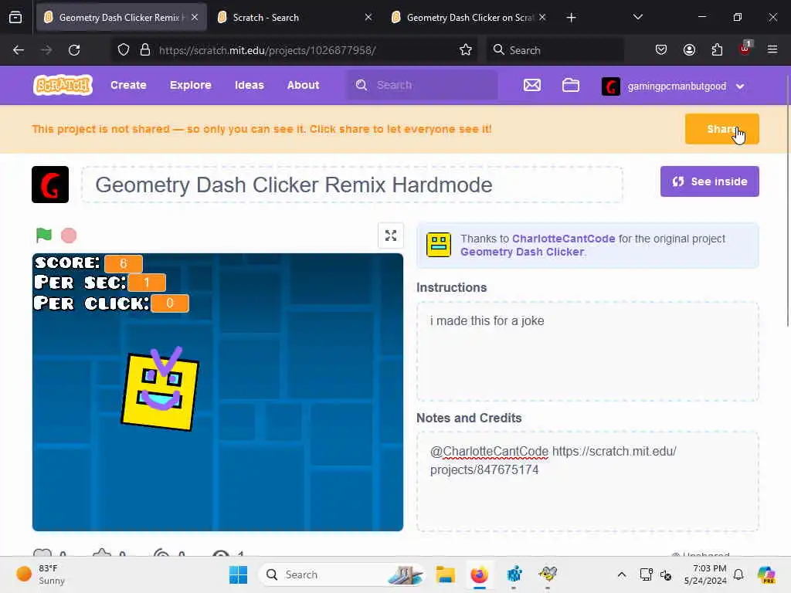The height and width of the screenshot is (593, 791).
Task: Click original project author avatar thumbnail
Action: tap(439, 245)
